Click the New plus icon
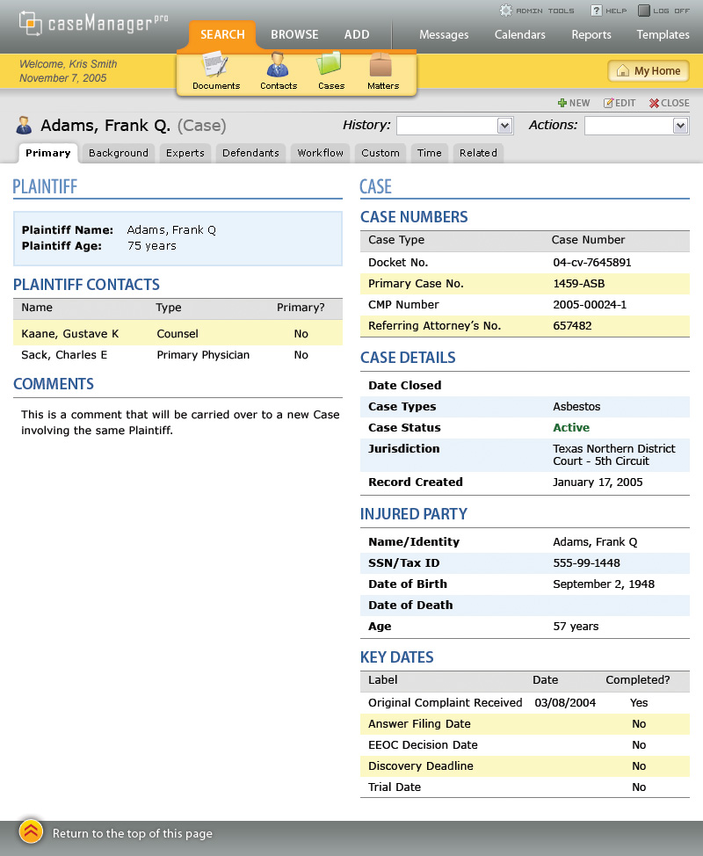 (562, 103)
